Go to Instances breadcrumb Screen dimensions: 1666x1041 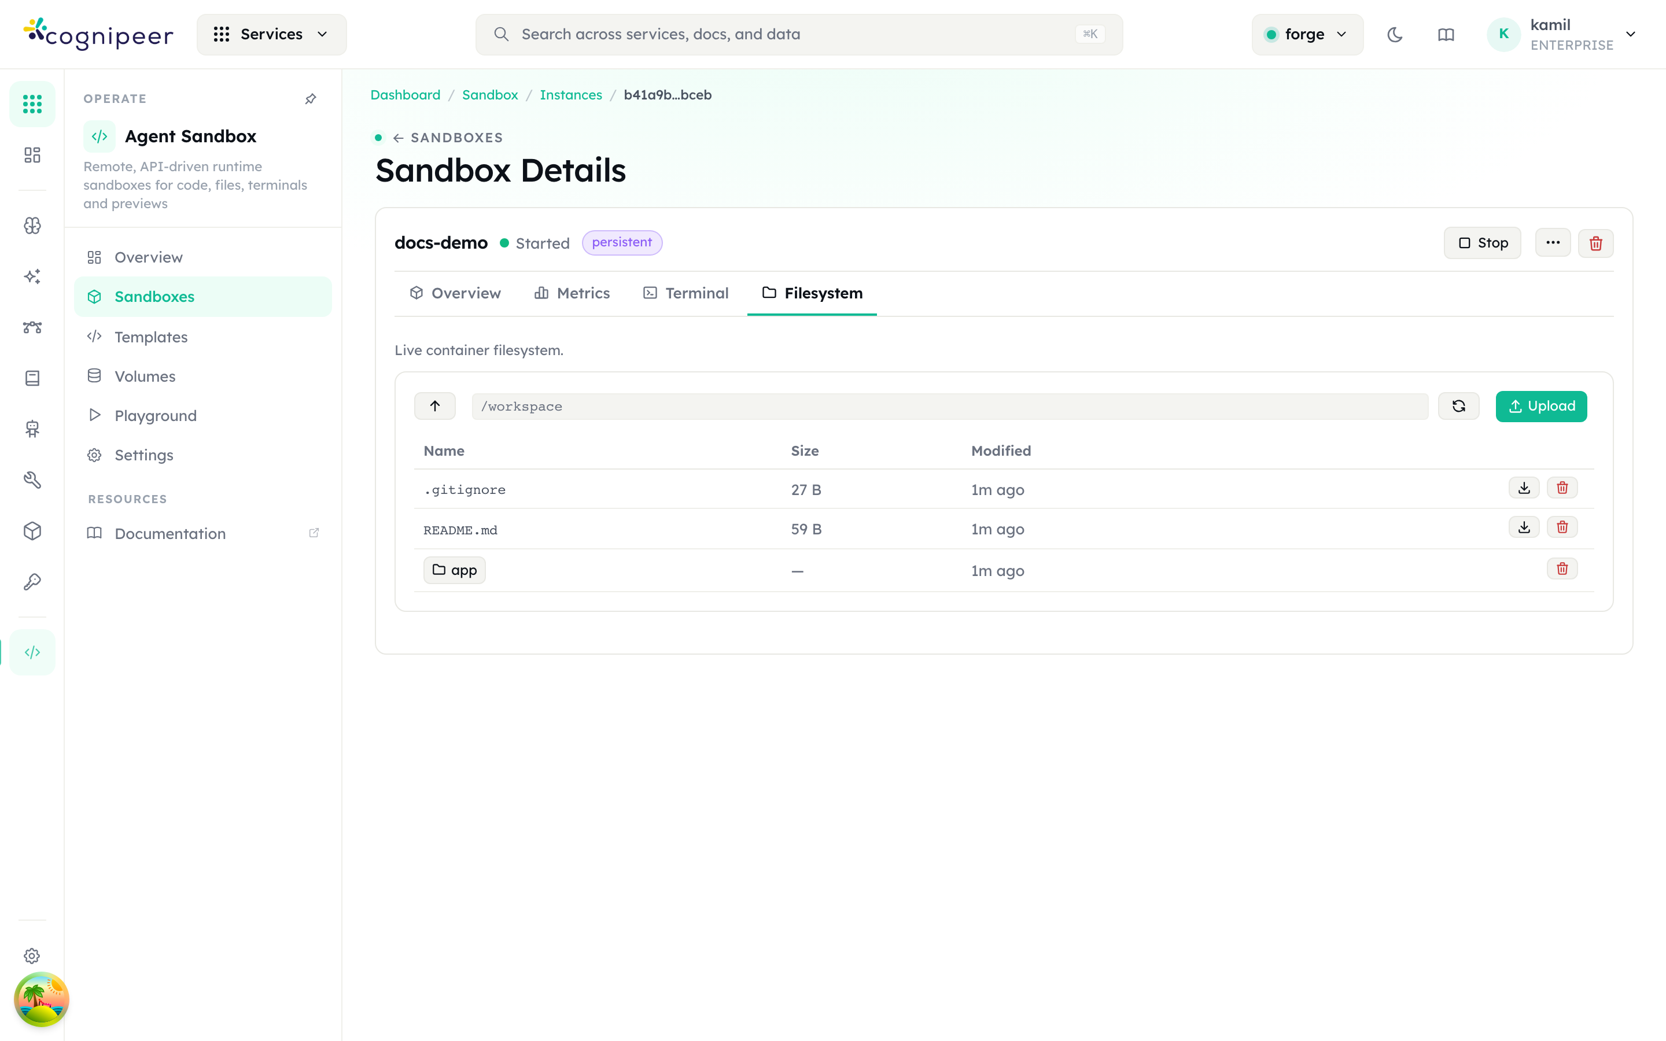(571, 95)
